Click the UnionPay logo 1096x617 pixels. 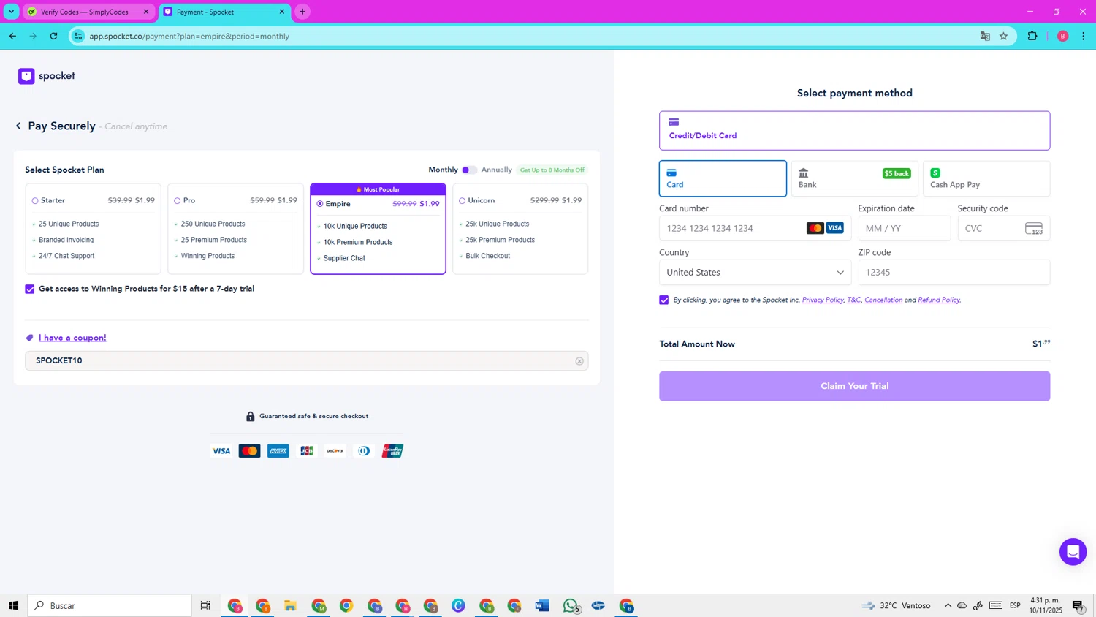click(392, 451)
